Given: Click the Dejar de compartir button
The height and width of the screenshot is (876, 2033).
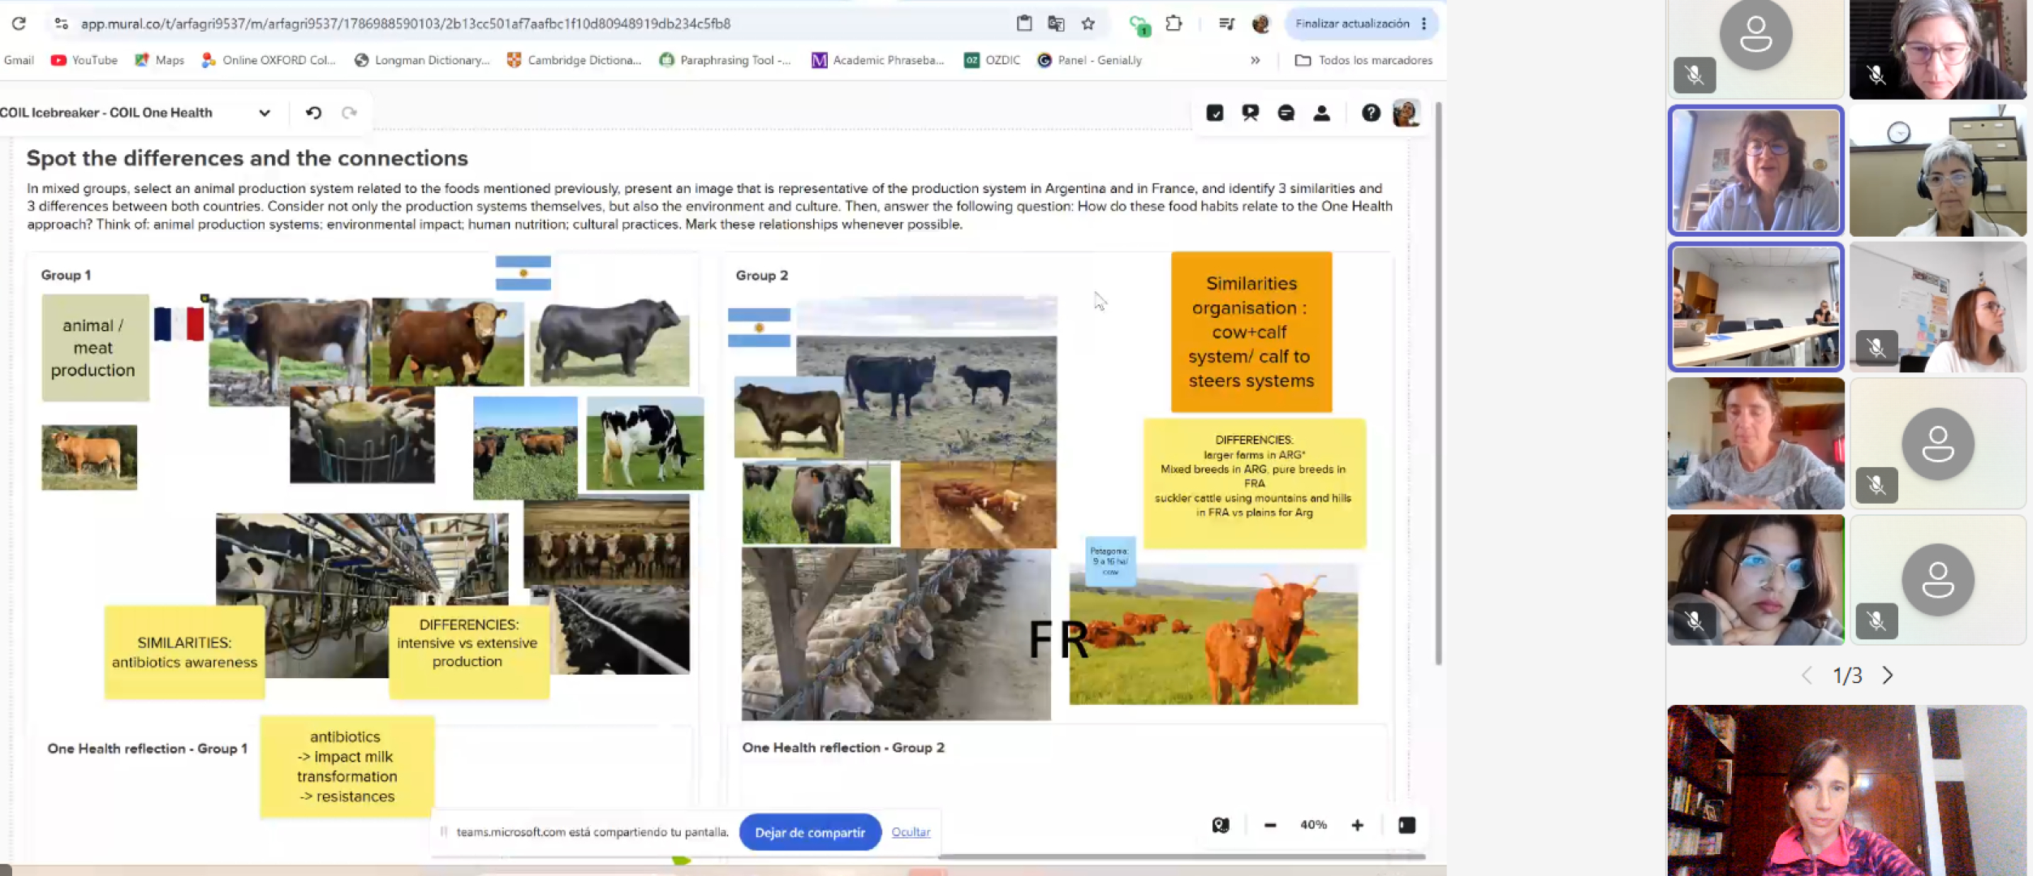Looking at the screenshot, I should [810, 832].
